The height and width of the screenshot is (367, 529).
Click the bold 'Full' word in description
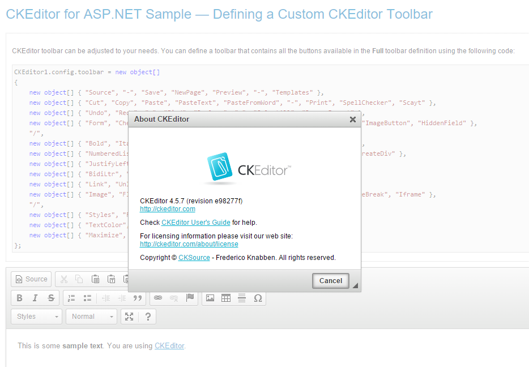(x=378, y=51)
